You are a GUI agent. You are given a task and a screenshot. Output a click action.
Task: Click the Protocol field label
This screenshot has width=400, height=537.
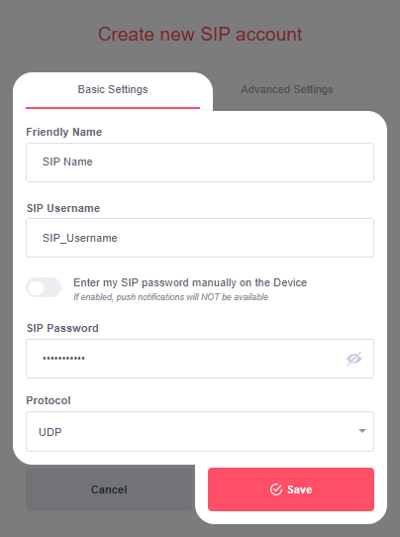click(49, 400)
